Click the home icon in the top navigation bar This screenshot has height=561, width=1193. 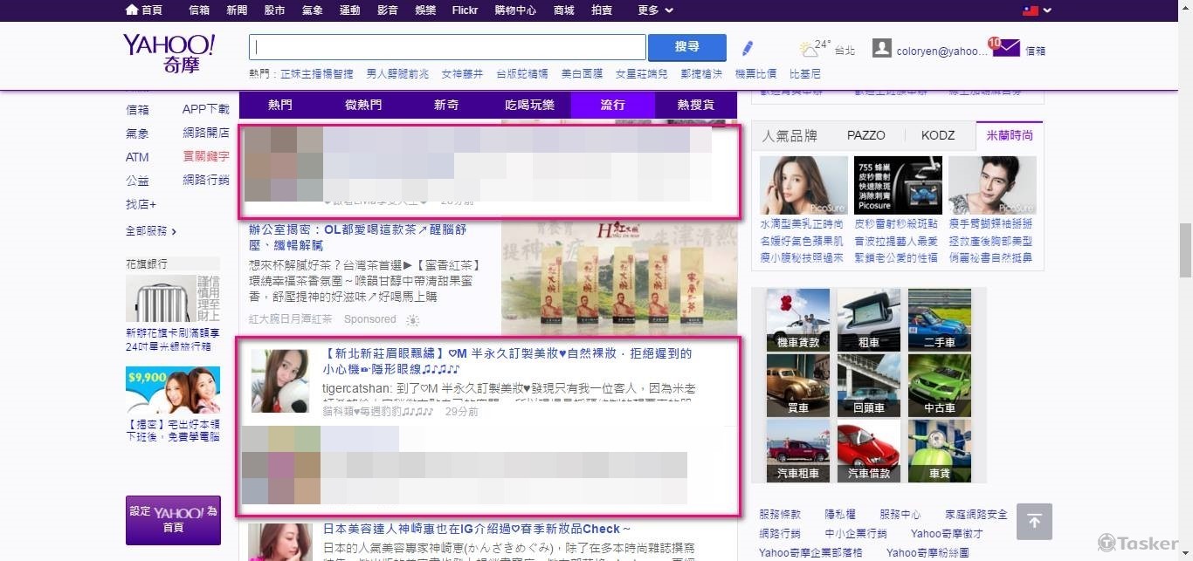coord(131,10)
